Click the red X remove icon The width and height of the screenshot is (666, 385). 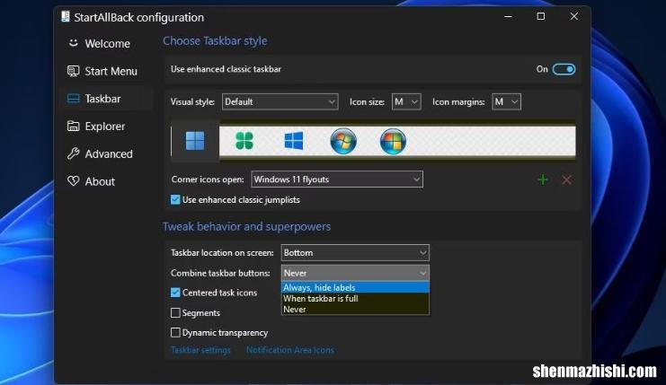coord(566,179)
